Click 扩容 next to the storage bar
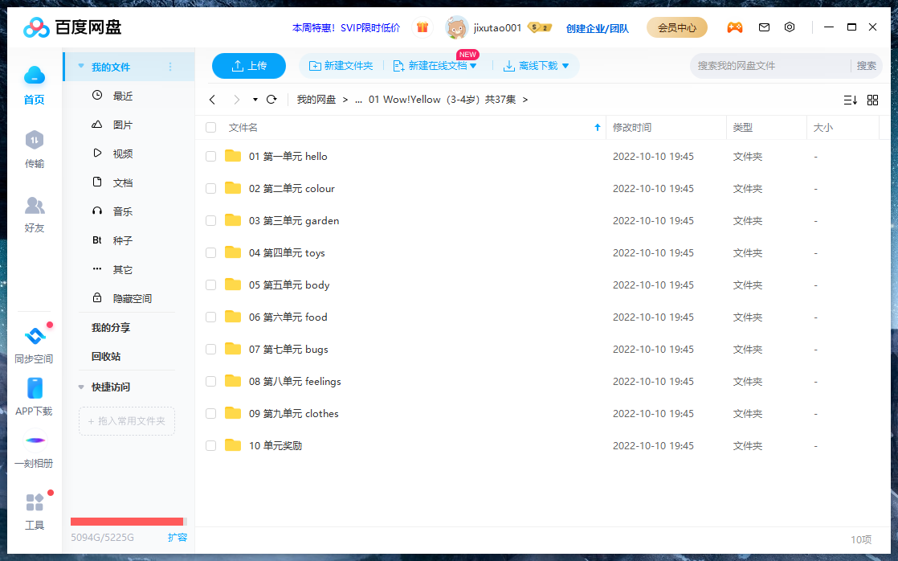Image resolution: width=898 pixels, height=561 pixels. 178,537
